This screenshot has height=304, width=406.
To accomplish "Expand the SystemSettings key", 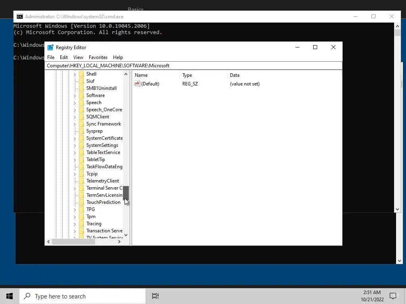I will (x=75, y=146).
